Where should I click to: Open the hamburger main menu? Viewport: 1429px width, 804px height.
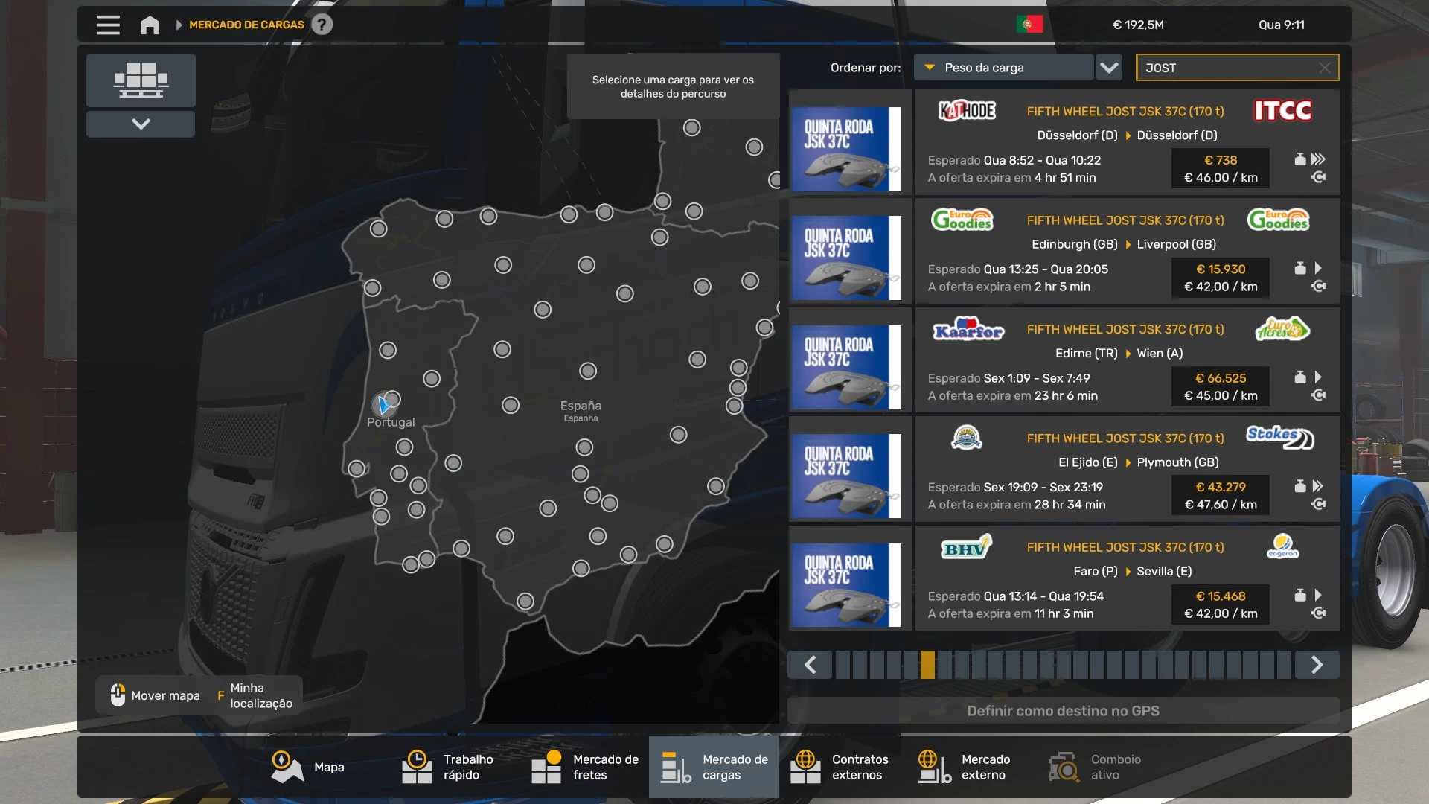click(108, 25)
